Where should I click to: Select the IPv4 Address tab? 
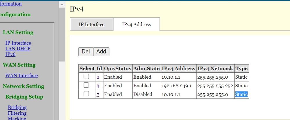136,25
